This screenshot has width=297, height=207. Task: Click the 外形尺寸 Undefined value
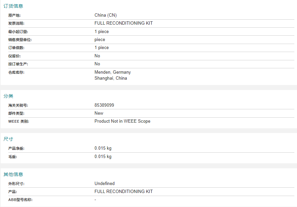pos(105,184)
